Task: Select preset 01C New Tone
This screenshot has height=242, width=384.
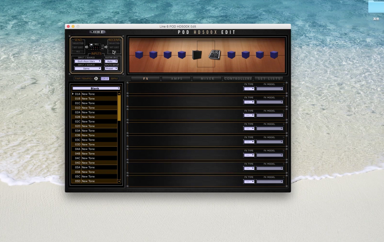Action: [x=94, y=103]
